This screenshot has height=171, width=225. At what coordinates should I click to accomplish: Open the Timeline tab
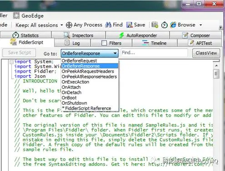click(x=155, y=43)
